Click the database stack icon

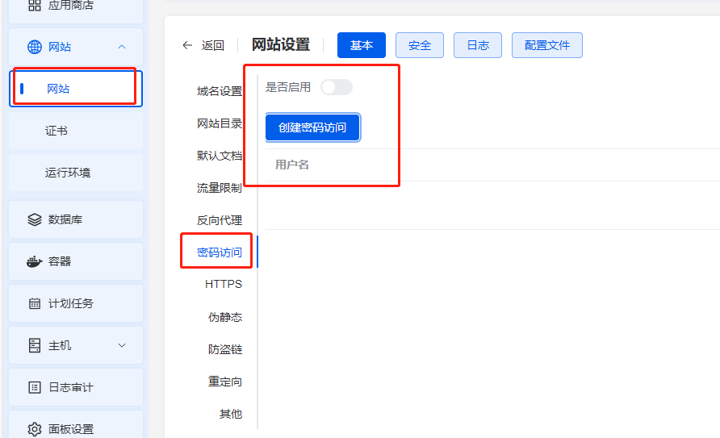35,219
